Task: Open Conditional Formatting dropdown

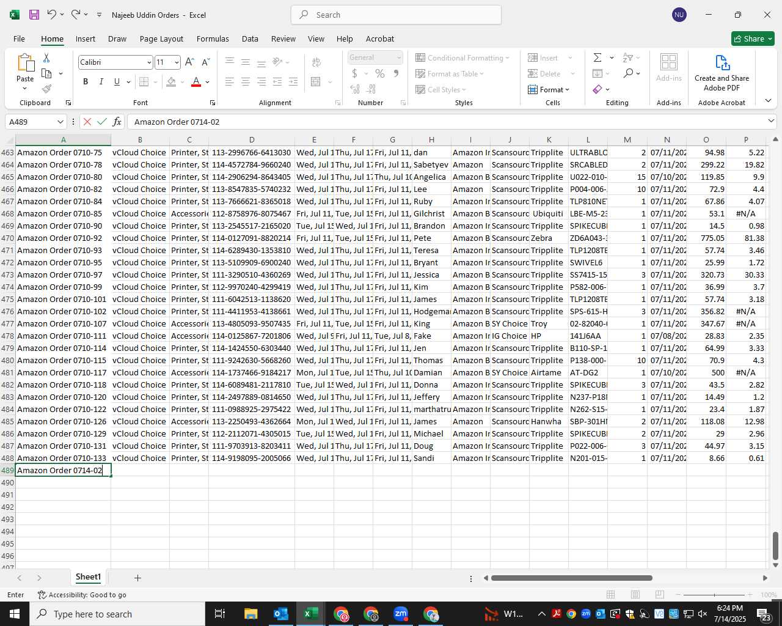Action: [462, 57]
